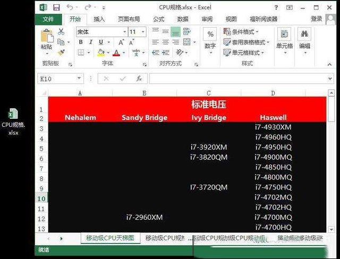Open the 数字 number format group
Viewport: 340px width, 259px height.
point(210,41)
